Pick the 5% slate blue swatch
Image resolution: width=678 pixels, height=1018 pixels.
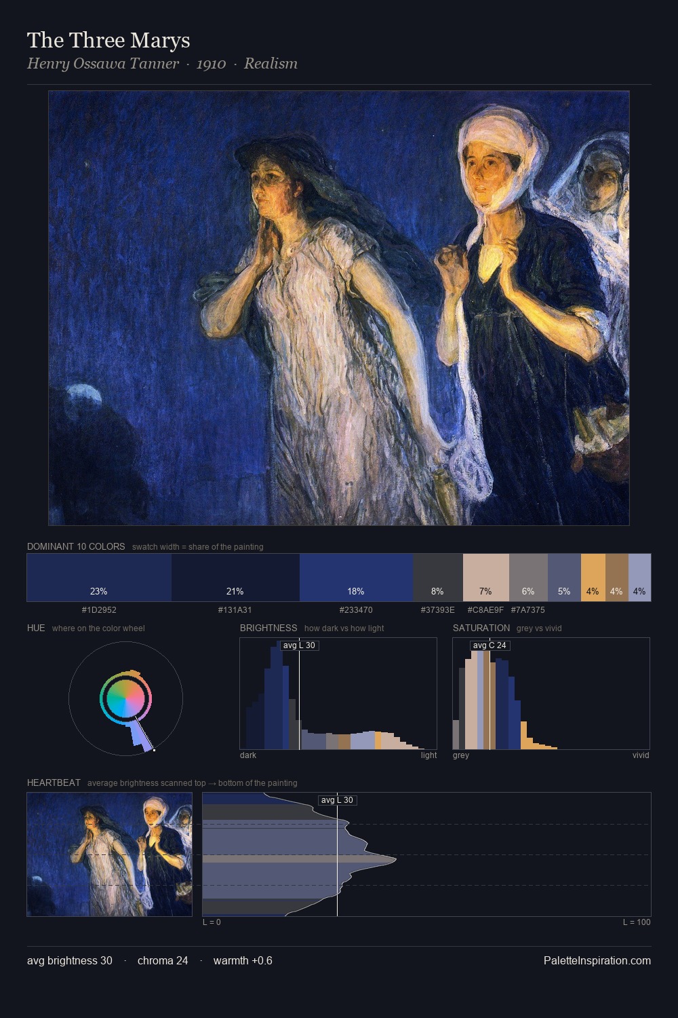564,578
